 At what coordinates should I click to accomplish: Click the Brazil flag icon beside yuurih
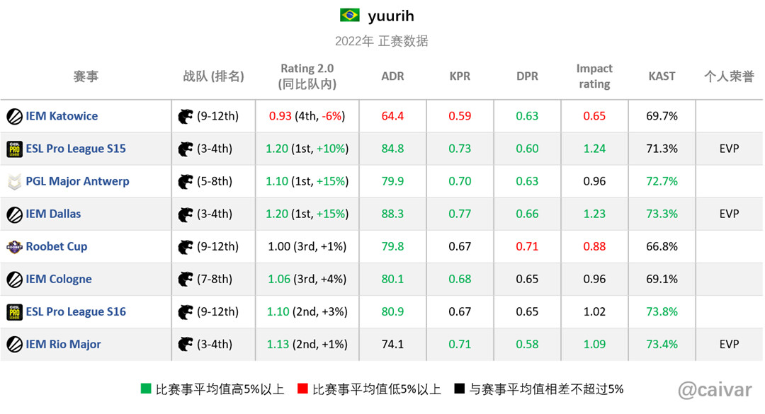click(x=350, y=15)
